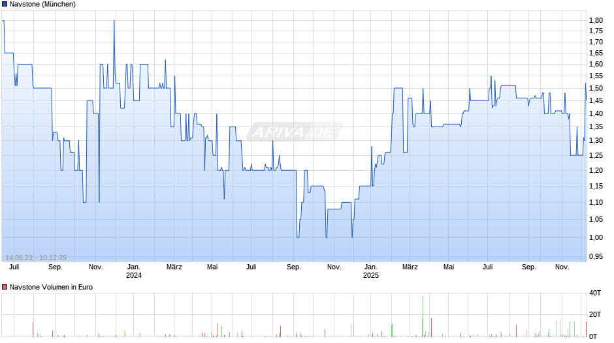Click the tallest green volume bar near 40T
The height and width of the screenshot is (343, 614).
(423, 316)
